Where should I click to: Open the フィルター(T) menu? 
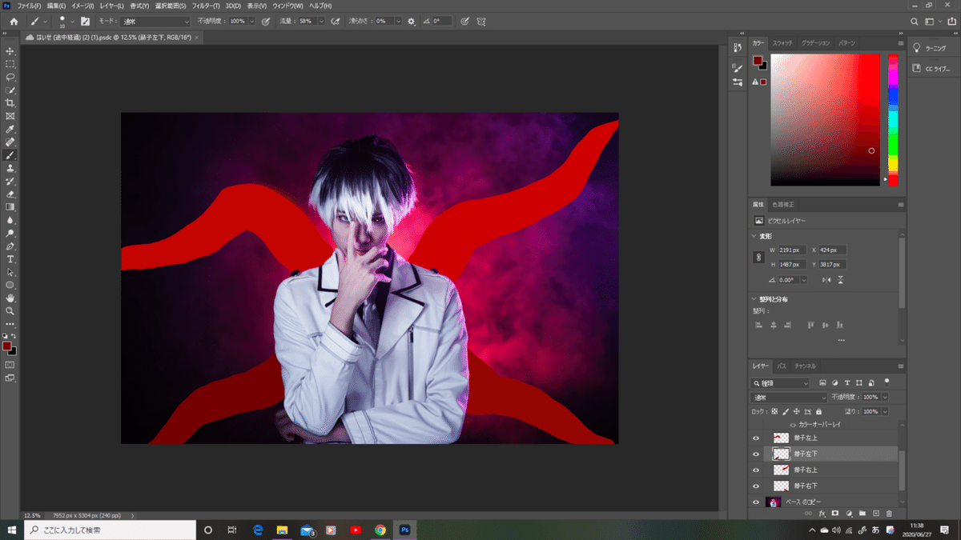205,6
